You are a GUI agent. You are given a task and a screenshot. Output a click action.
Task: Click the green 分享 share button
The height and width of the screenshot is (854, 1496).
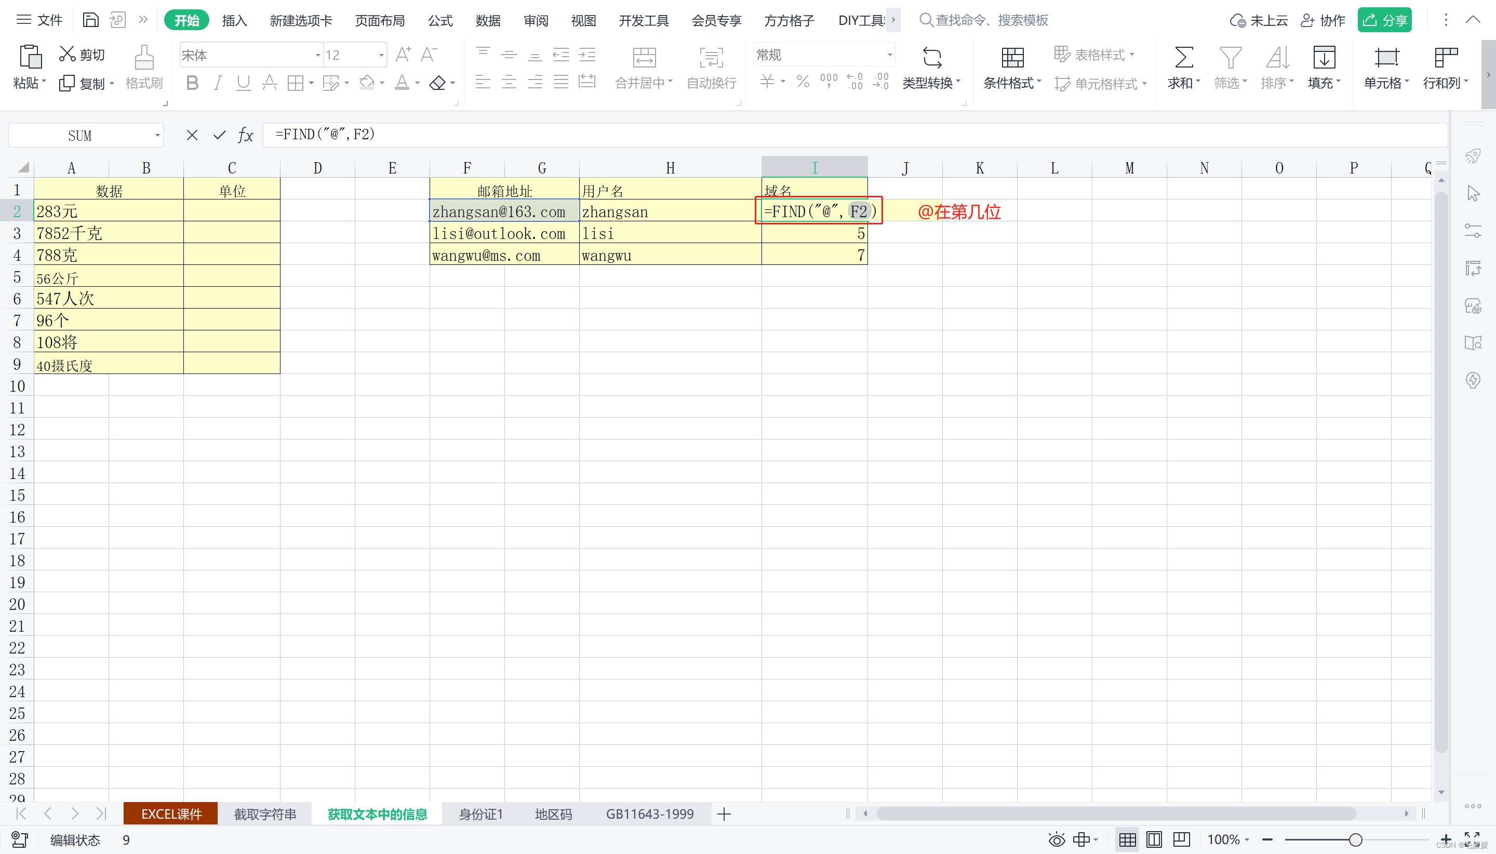[1384, 21]
